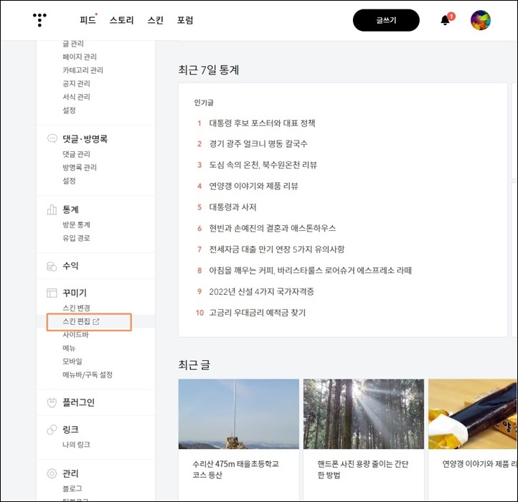Open 댓글 관리 in sidebar
This screenshot has height=502, width=518.
coord(76,154)
